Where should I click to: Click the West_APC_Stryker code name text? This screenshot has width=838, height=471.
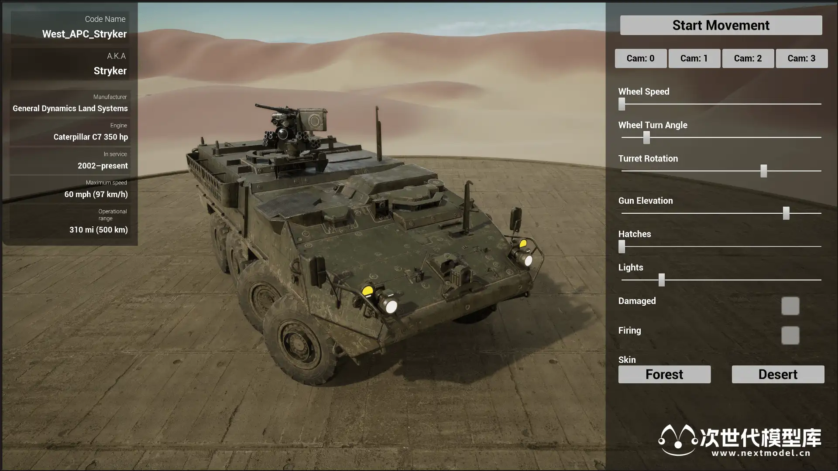coord(84,34)
